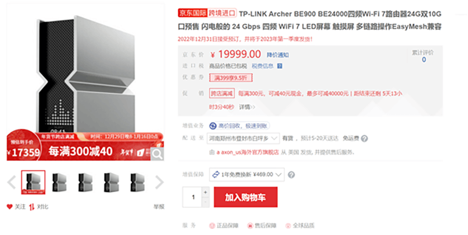Show next thumbnails with right arrow
The height and width of the screenshot is (235, 468).
click(x=160, y=182)
